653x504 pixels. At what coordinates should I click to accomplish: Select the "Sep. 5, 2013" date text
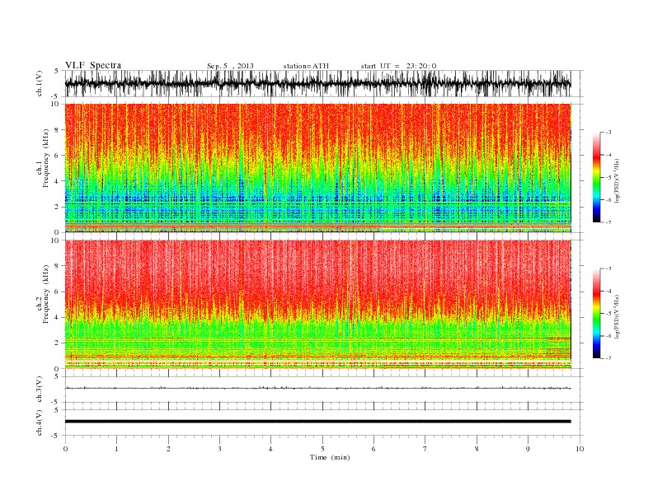230,66
